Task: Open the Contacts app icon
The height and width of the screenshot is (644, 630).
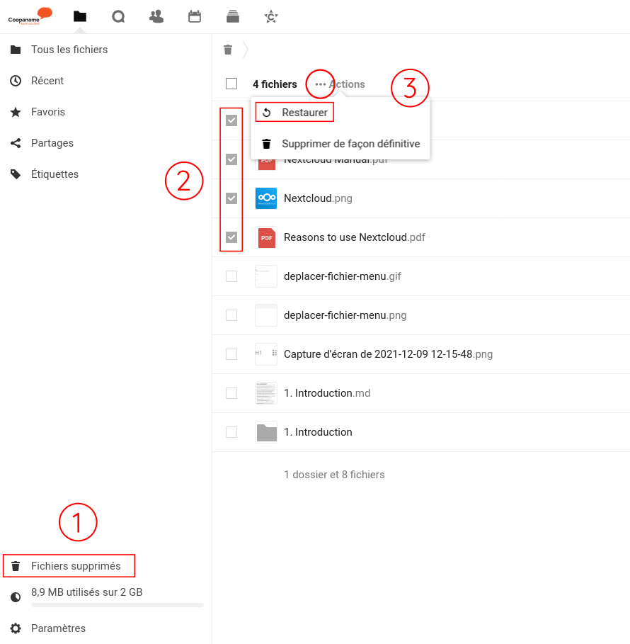Action: (x=156, y=16)
